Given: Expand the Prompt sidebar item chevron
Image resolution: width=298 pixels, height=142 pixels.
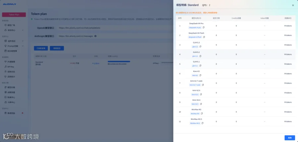Looking at the screenshot, I should coord(23,46).
